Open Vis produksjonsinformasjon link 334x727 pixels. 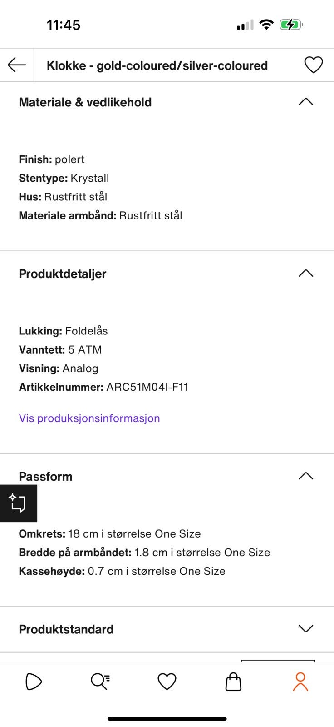89,418
